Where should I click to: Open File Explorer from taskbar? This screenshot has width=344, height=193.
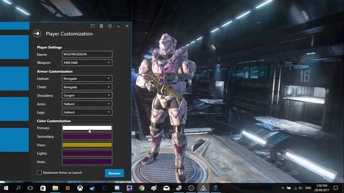[x=55, y=188]
